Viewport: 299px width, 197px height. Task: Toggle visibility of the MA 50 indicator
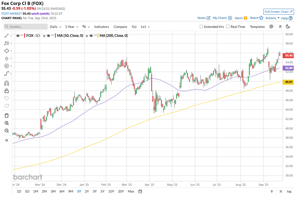tap(48, 36)
